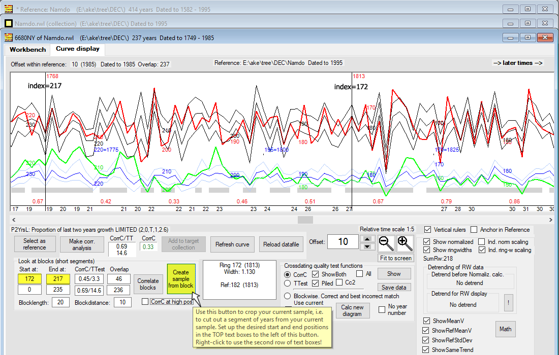Click the Blocklength input field
The image size is (559, 355).
point(60,302)
